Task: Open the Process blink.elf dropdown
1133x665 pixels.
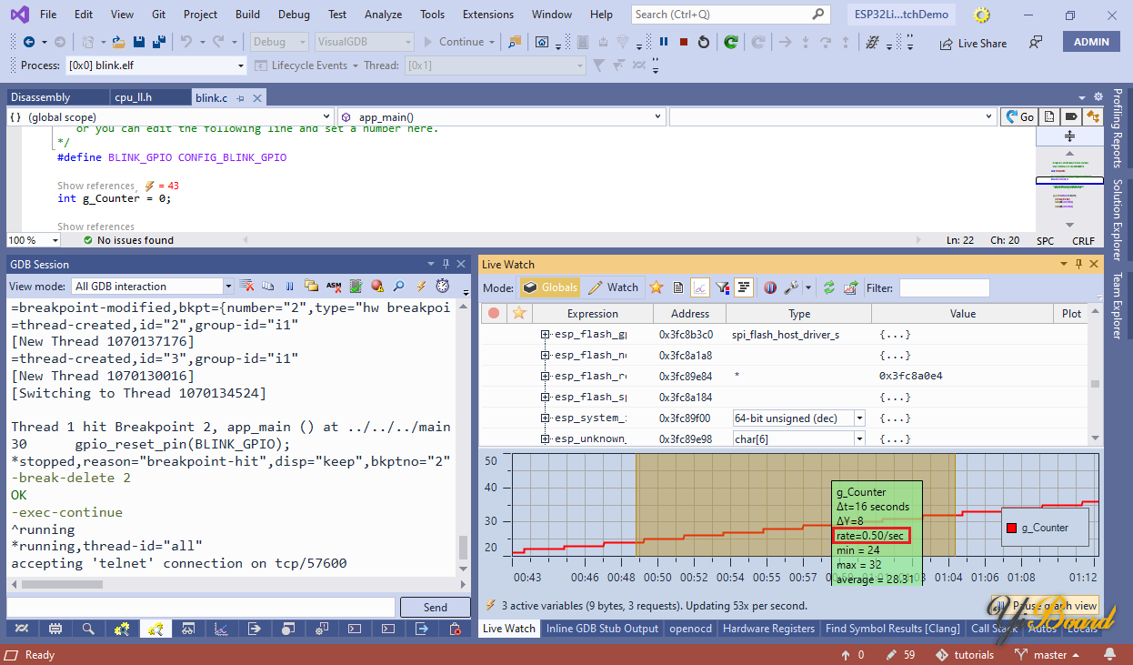Action: pos(241,65)
